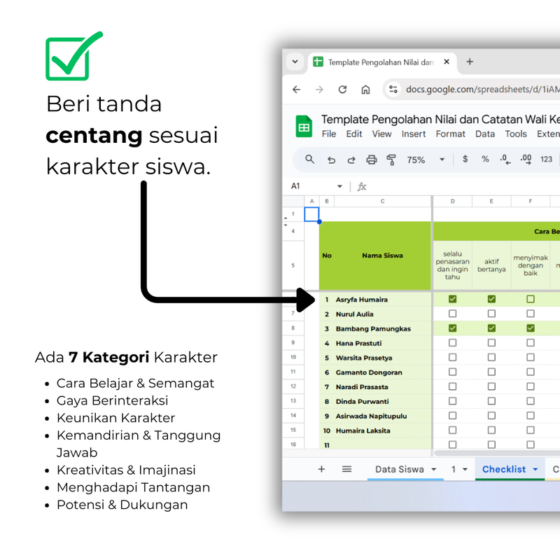The image size is (560, 560).
Task: Check 'menyimak dengan baik' for Hana Prastuti
Action: click(531, 343)
